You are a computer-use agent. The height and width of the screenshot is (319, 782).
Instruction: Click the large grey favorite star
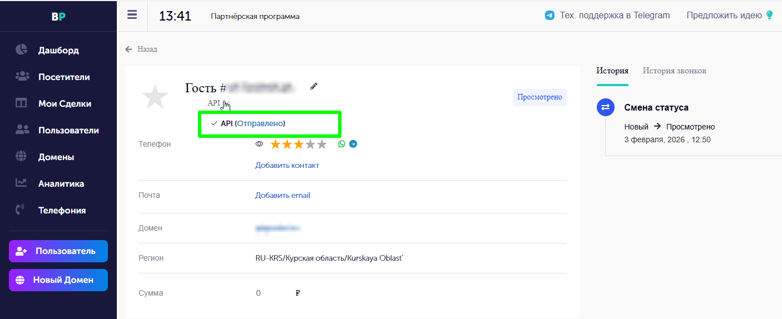(x=155, y=96)
